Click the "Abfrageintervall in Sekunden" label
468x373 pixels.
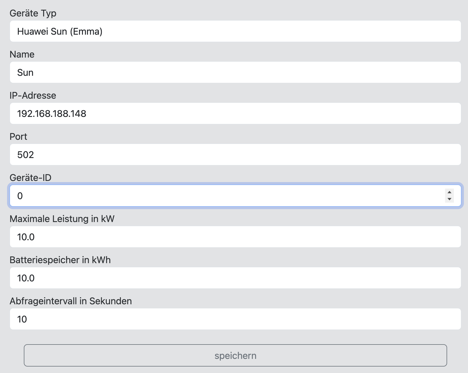71,301
